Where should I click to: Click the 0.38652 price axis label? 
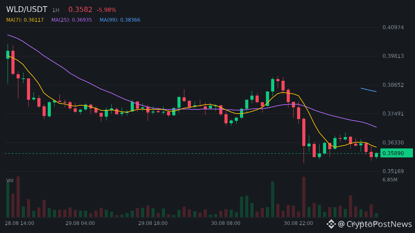[393, 85]
